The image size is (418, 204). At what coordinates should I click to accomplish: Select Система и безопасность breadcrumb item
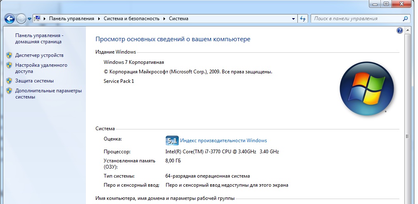tap(132, 19)
